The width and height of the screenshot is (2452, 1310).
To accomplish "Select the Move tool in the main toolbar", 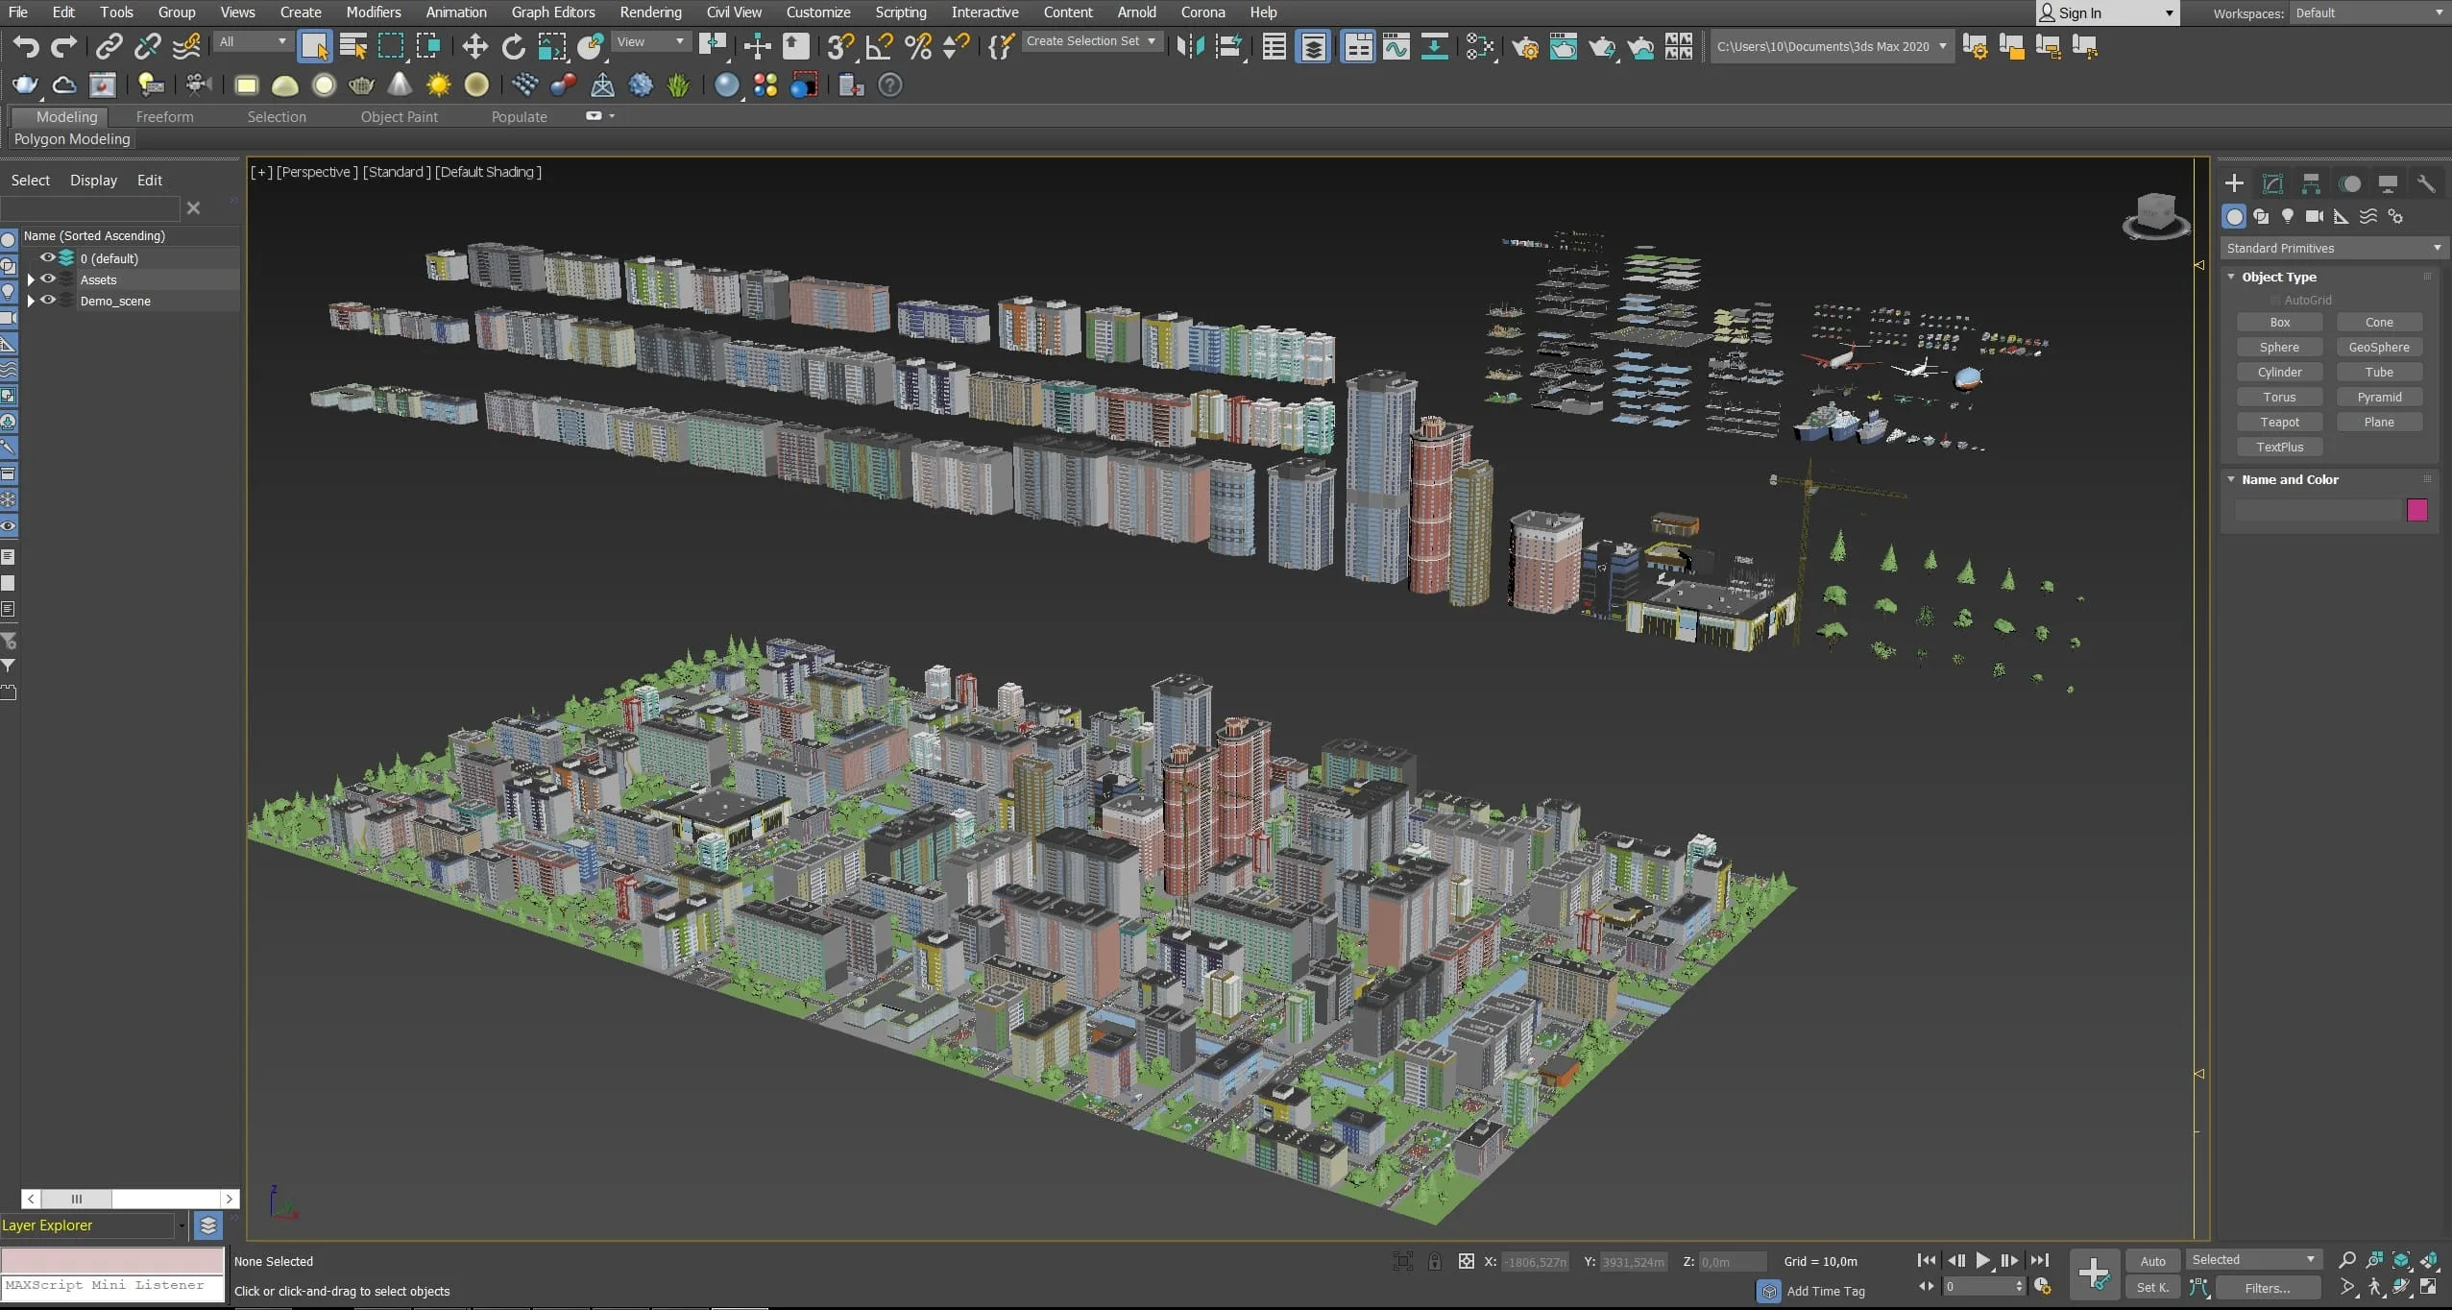I will coord(474,46).
